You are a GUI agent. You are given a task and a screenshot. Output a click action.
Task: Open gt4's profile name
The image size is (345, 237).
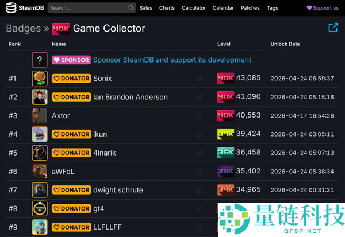click(x=98, y=209)
